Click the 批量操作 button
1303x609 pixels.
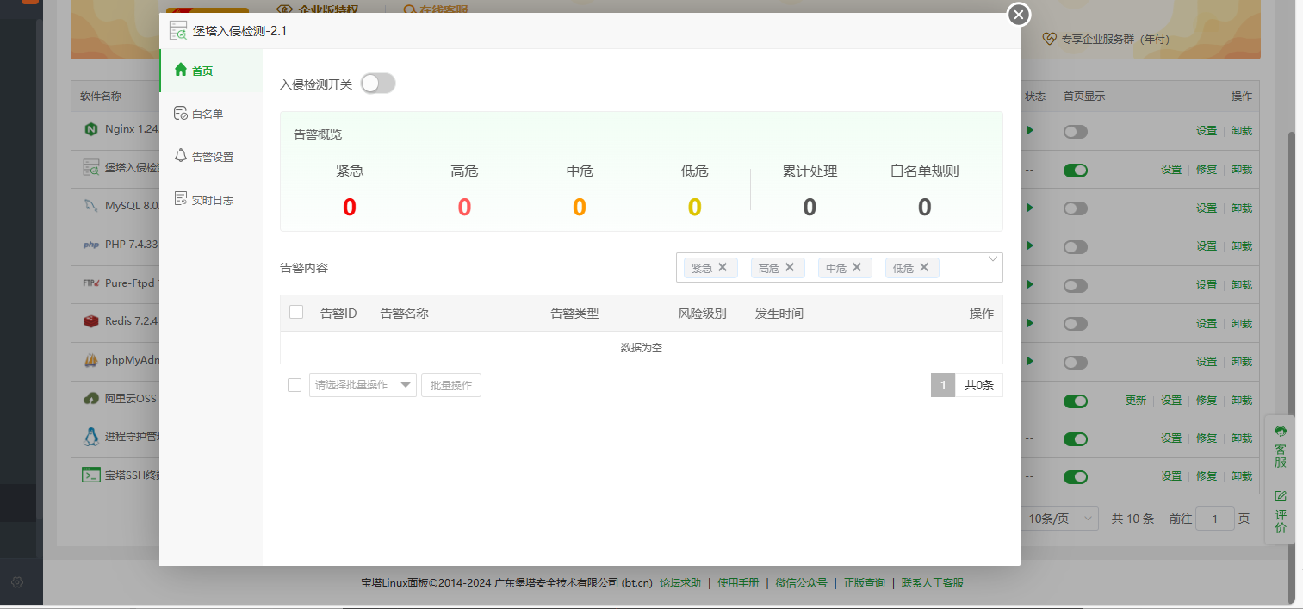451,385
